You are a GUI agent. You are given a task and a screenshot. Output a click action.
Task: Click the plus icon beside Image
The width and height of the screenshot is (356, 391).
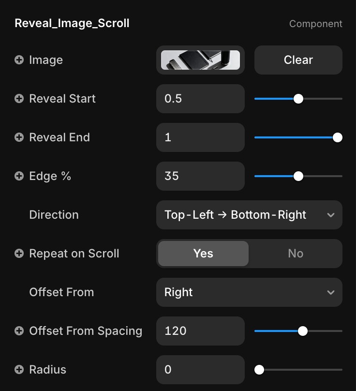pos(19,60)
